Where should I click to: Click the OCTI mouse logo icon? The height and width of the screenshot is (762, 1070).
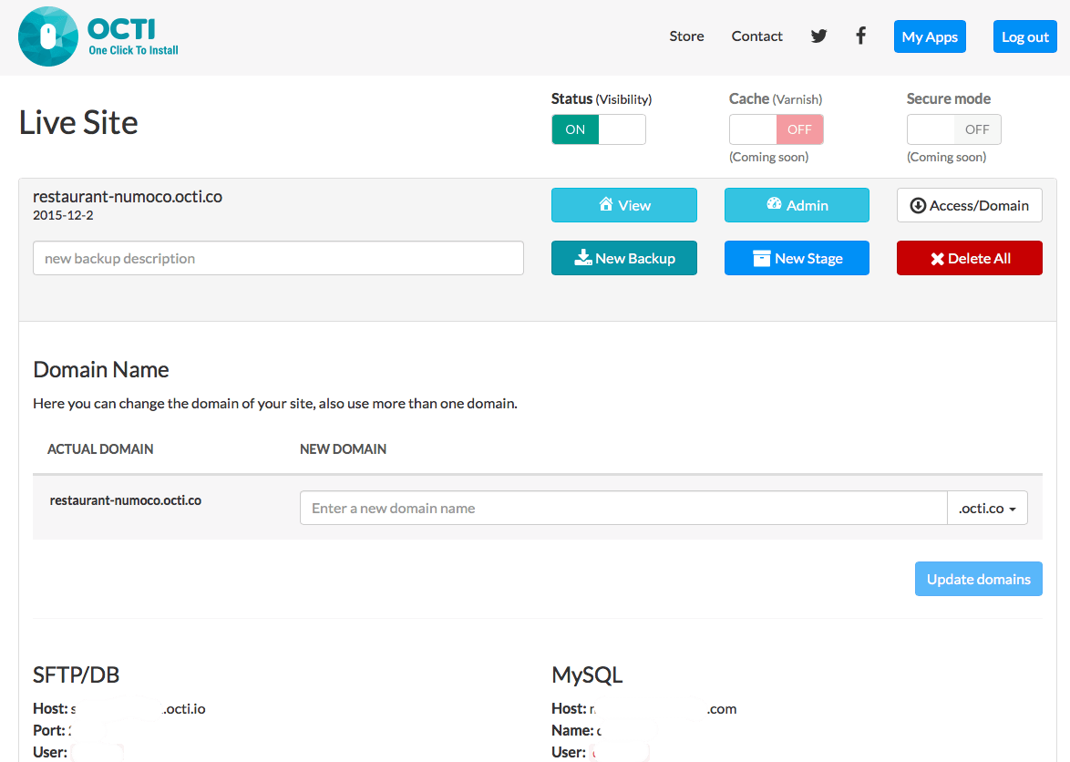[x=48, y=36]
